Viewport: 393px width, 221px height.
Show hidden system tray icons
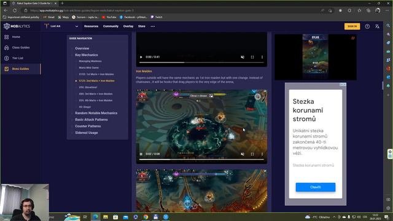334,217
